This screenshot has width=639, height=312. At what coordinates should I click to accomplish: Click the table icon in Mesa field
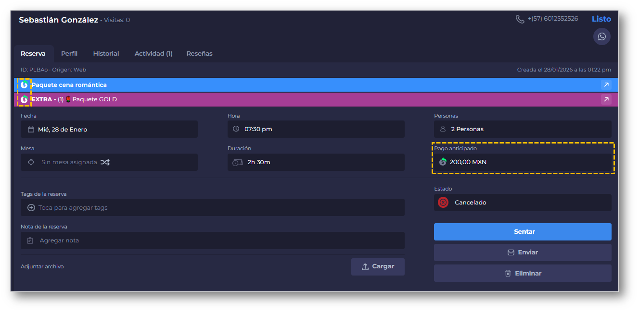coord(31,162)
